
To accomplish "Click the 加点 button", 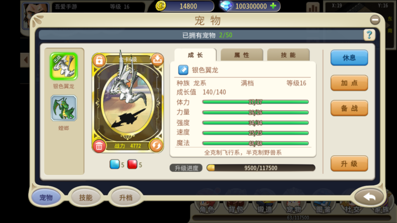I will click(x=349, y=83).
